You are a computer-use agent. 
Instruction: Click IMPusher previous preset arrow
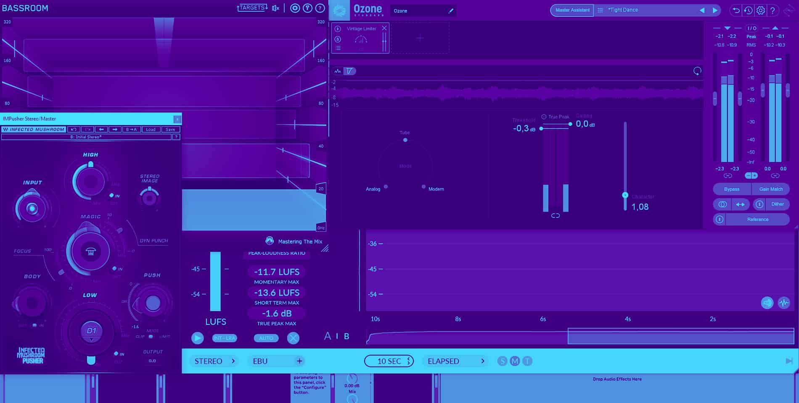pyautogui.click(x=101, y=130)
